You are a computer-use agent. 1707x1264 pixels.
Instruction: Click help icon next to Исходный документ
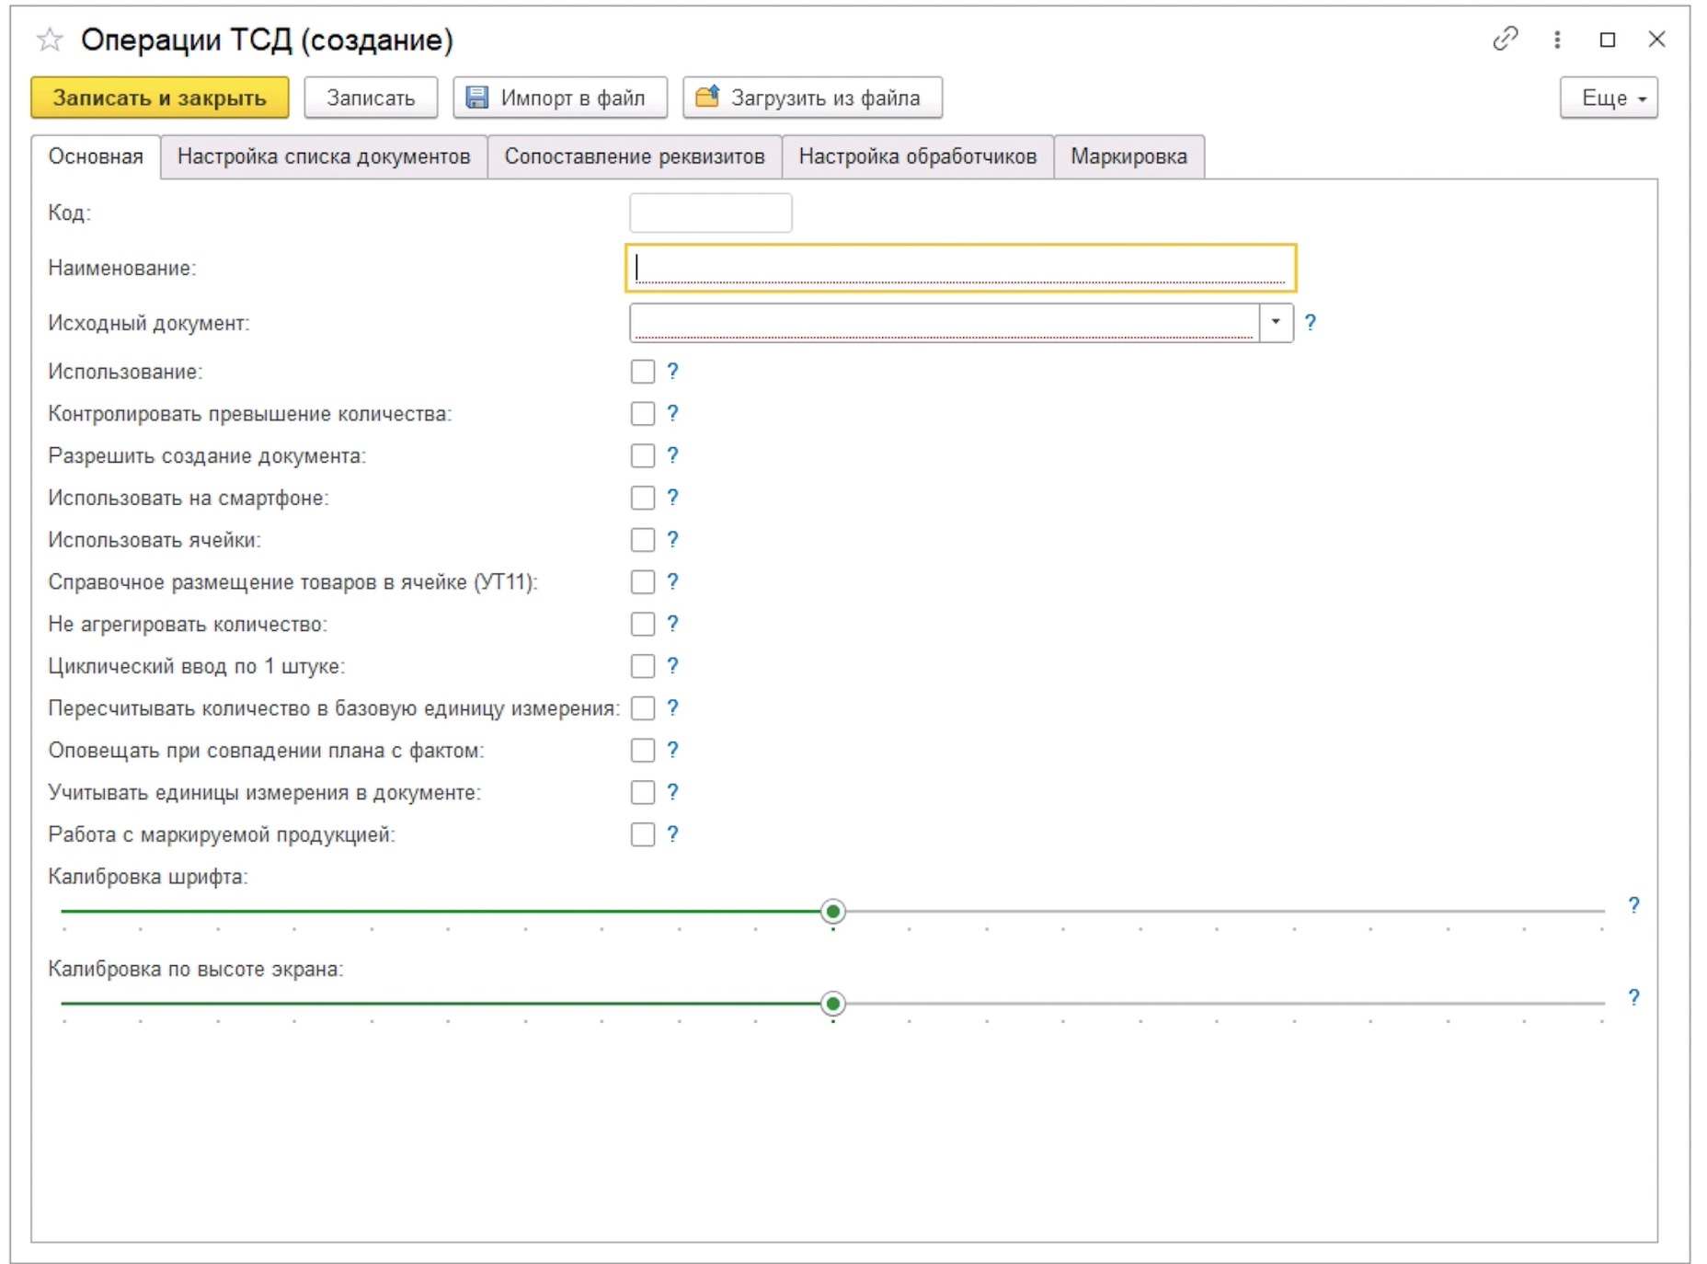tap(1311, 322)
